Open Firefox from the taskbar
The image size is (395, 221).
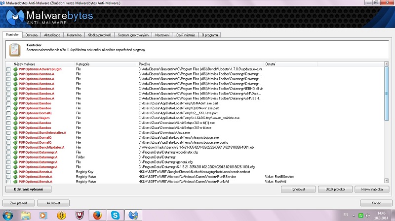coord(97,215)
